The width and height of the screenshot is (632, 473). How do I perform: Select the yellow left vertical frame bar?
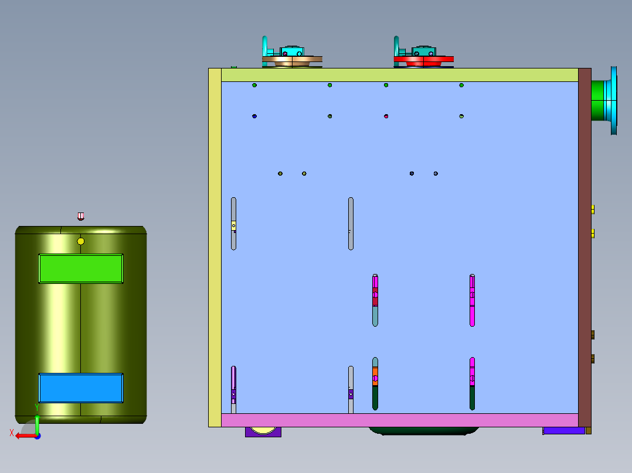point(215,248)
